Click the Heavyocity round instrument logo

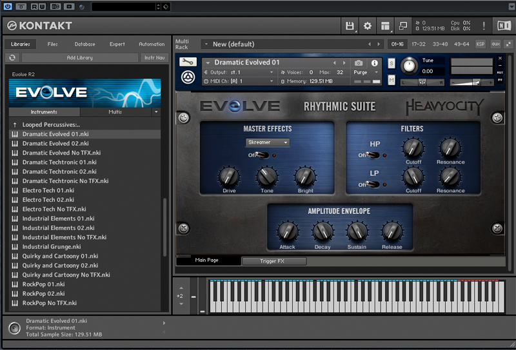pos(188,77)
